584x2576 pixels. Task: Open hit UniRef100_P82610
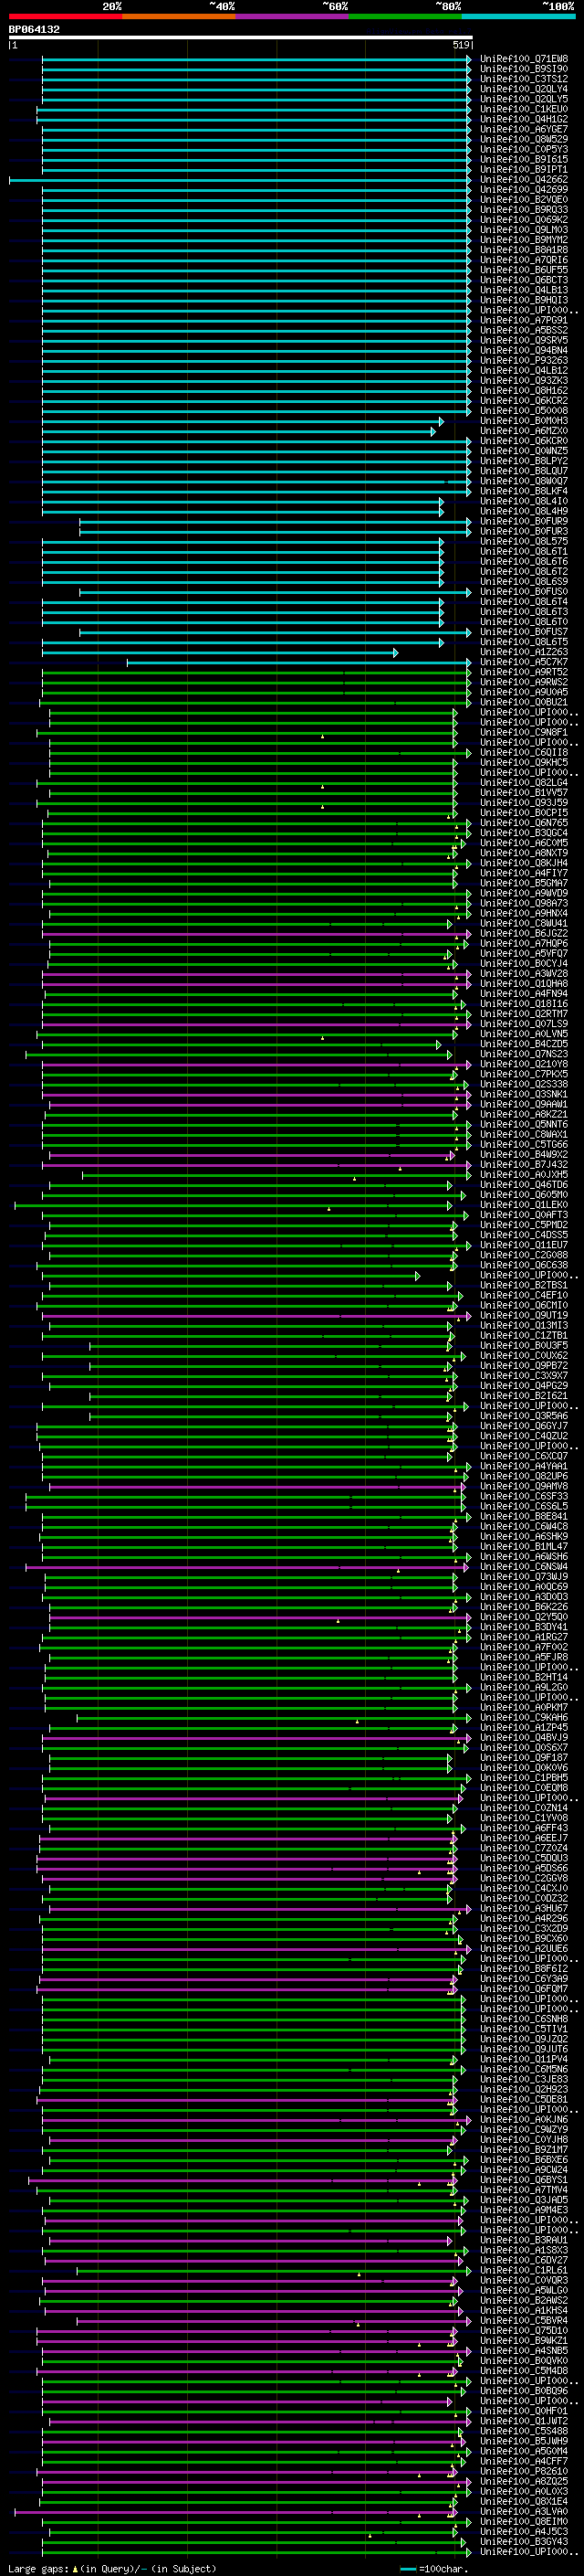pos(523,2471)
